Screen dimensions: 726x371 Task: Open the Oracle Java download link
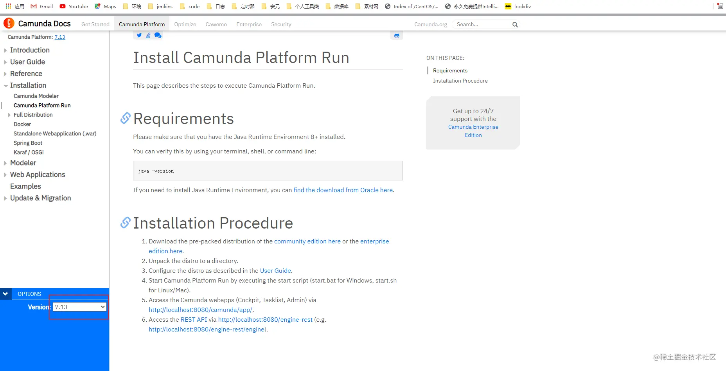[x=343, y=190]
